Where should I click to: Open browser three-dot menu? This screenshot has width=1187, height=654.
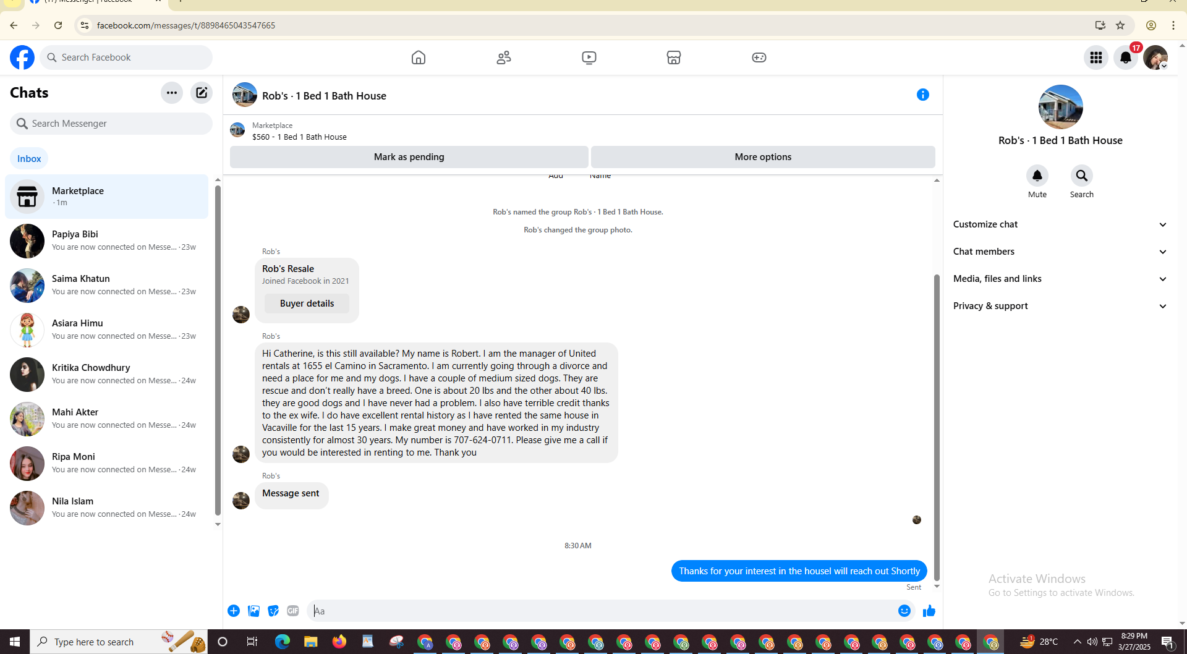(x=1173, y=25)
